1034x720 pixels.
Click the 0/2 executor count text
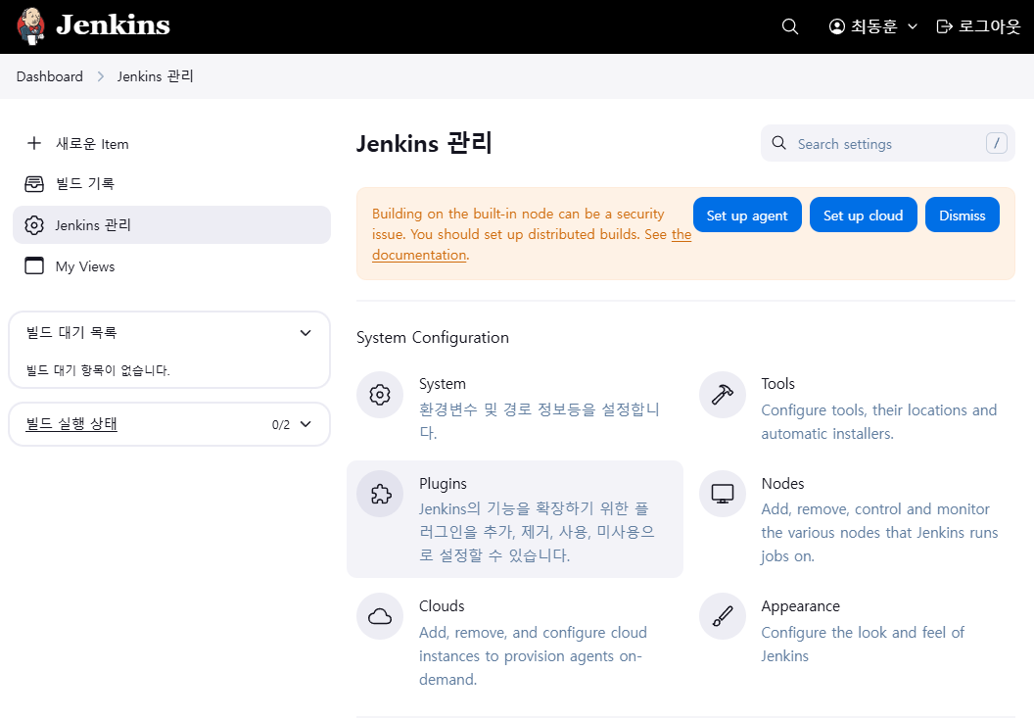tap(281, 424)
